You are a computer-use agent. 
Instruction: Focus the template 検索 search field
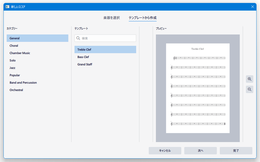tap(105, 38)
